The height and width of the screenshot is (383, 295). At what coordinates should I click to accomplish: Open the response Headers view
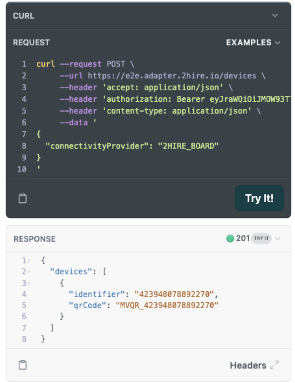(248, 365)
